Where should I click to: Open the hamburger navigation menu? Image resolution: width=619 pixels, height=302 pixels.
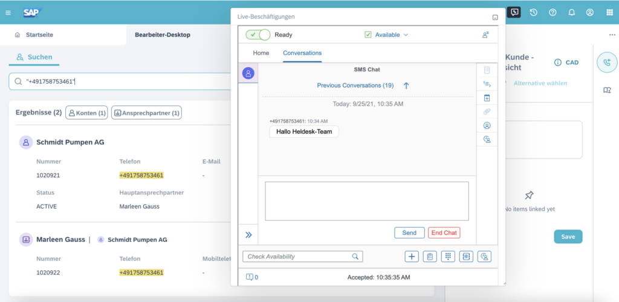[8, 12]
